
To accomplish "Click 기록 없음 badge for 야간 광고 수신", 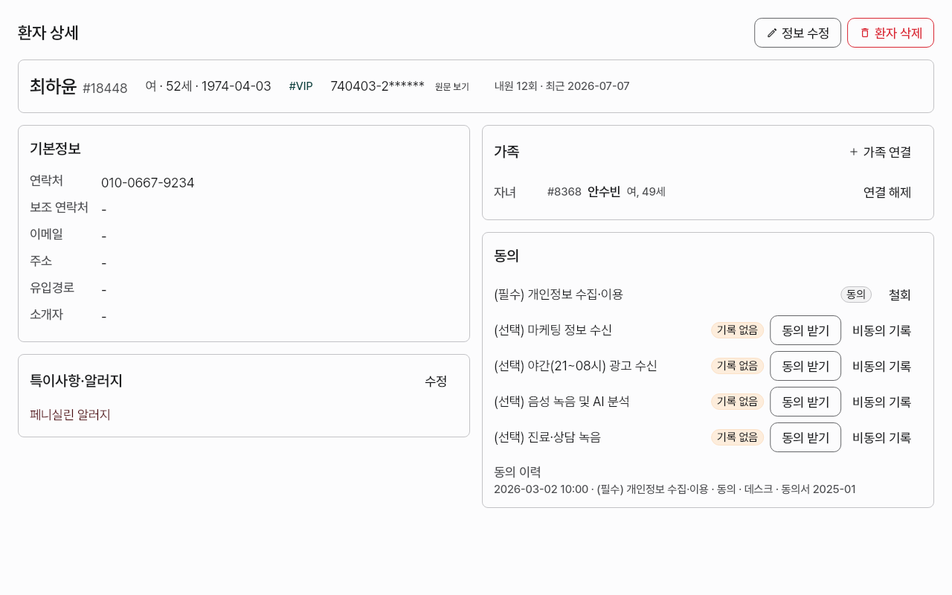I will (737, 366).
